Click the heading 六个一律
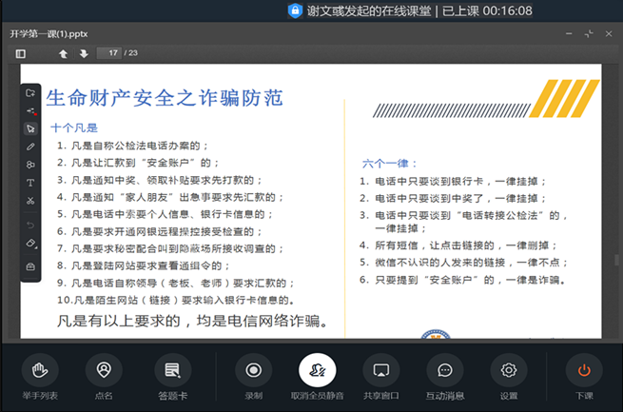Image resolution: width=623 pixels, height=412 pixels. [389, 164]
